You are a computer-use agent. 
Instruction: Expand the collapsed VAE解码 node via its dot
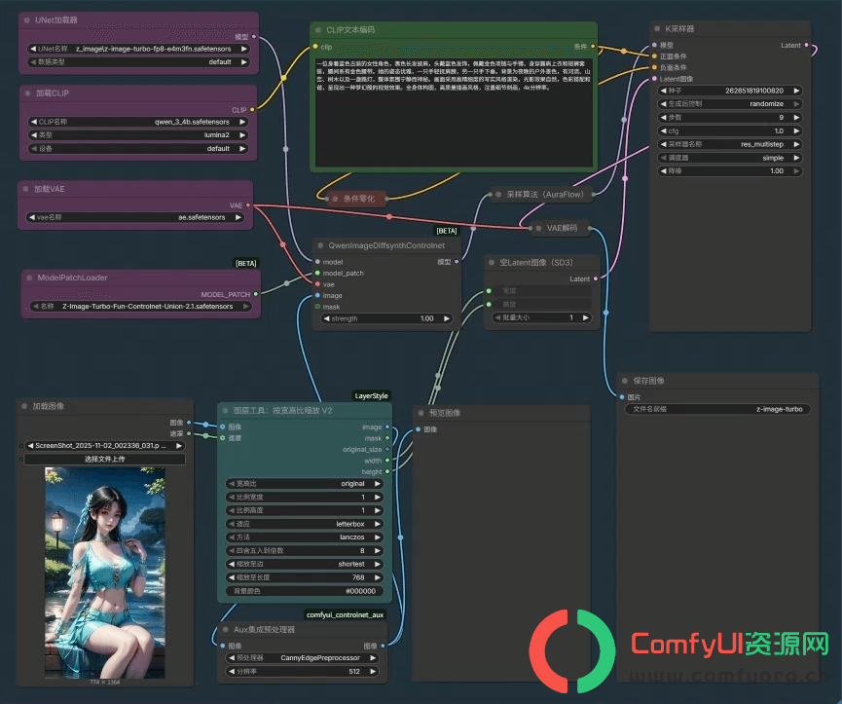click(x=538, y=228)
